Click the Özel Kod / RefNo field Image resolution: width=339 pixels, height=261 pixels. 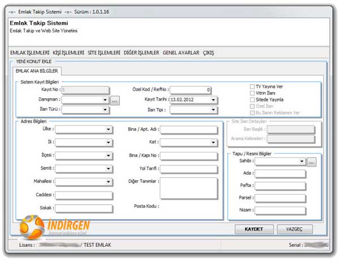tap(190, 90)
